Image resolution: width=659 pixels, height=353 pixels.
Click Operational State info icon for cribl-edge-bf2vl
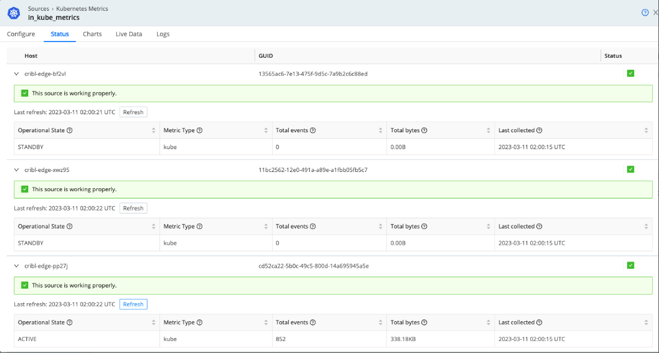coord(70,130)
